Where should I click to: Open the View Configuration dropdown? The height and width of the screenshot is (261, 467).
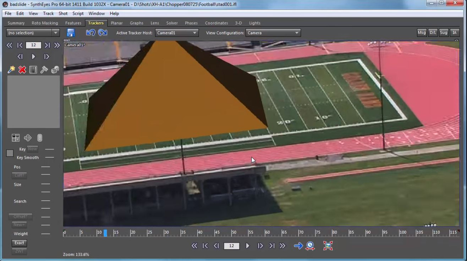pyautogui.click(x=273, y=33)
